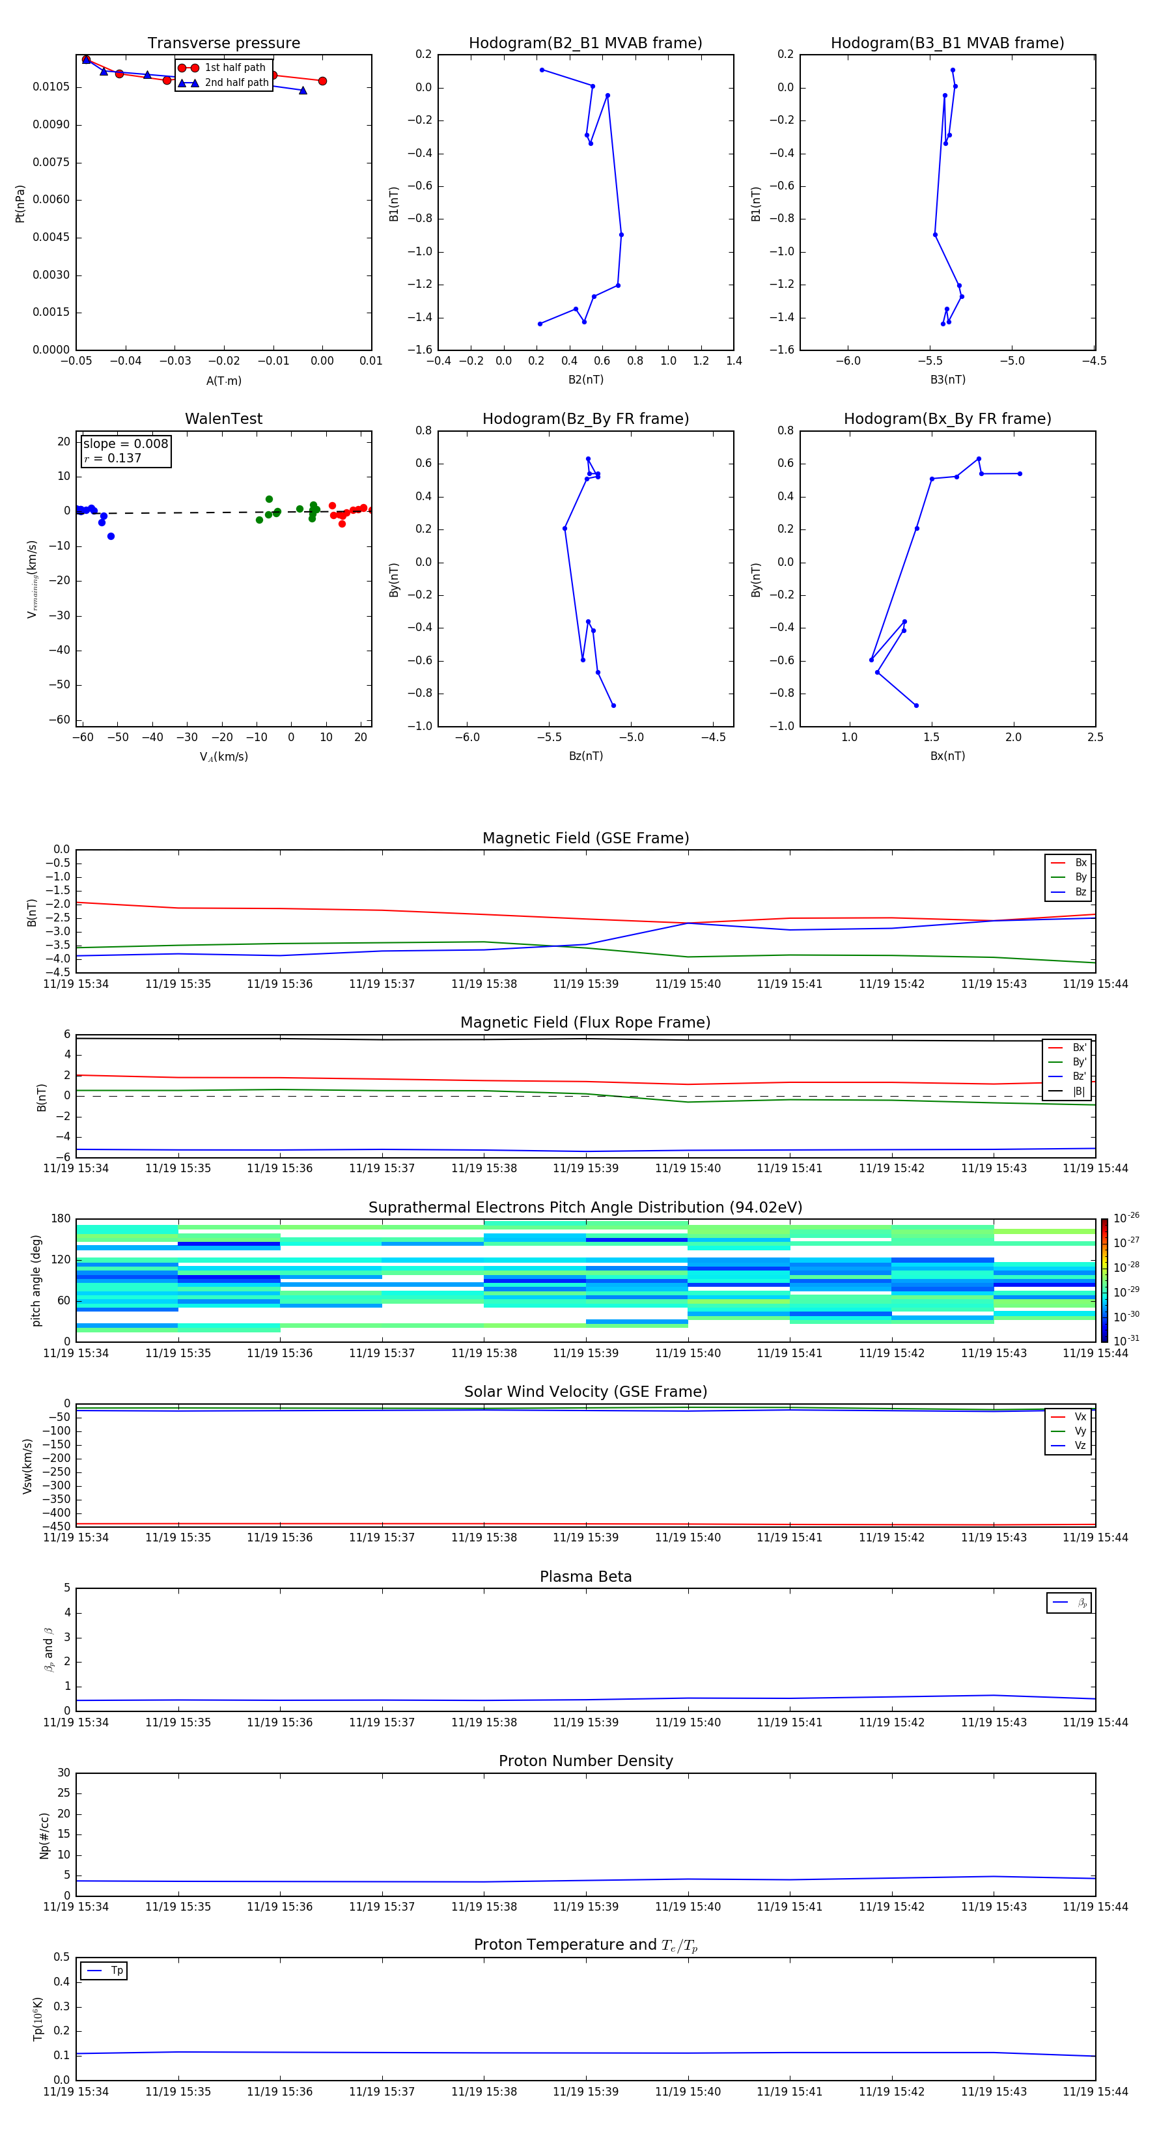Click the 'A(T·m)' x-axis label
This screenshot has width=1172, height=2149.
[223, 380]
